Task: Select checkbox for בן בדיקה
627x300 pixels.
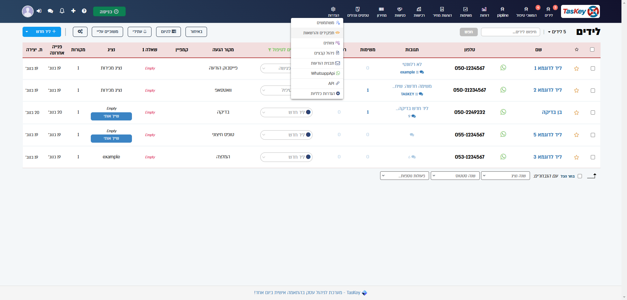Action: point(593,113)
